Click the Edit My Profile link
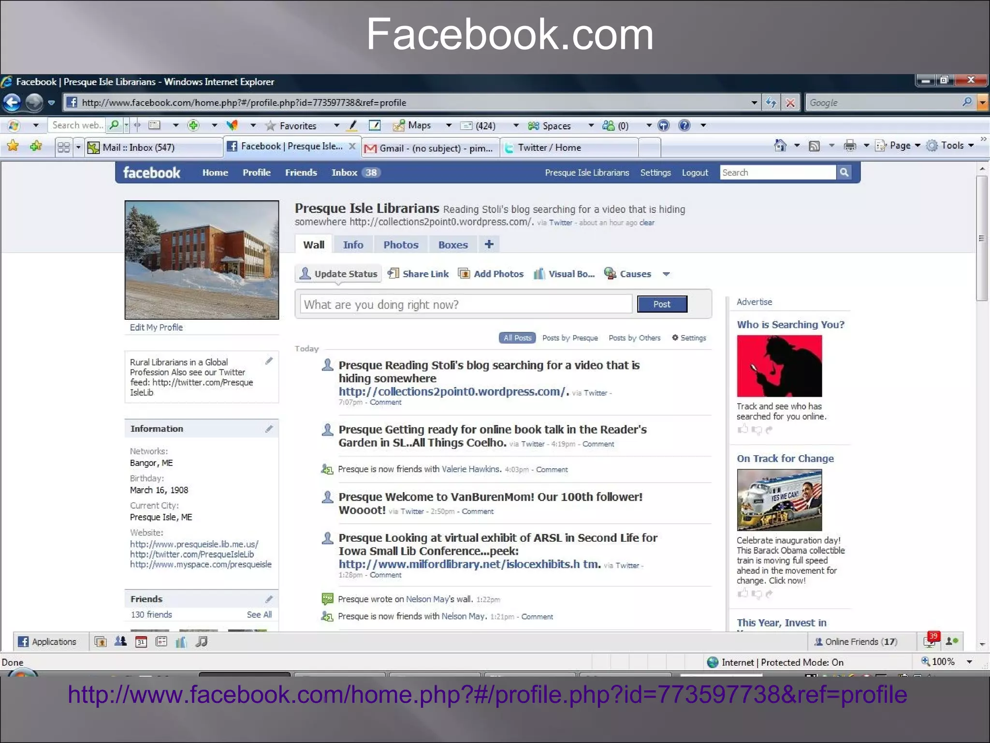The width and height of the screenshot is (990, 743). (x=156, y=327)
